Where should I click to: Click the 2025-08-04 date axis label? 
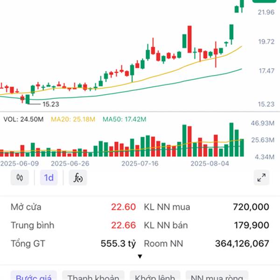tap(210, 164)
